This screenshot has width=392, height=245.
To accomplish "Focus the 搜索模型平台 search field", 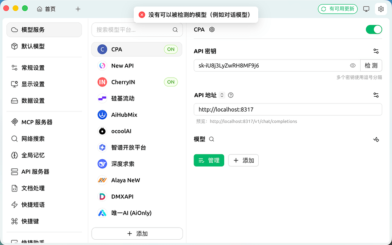I will pos(137,30).
